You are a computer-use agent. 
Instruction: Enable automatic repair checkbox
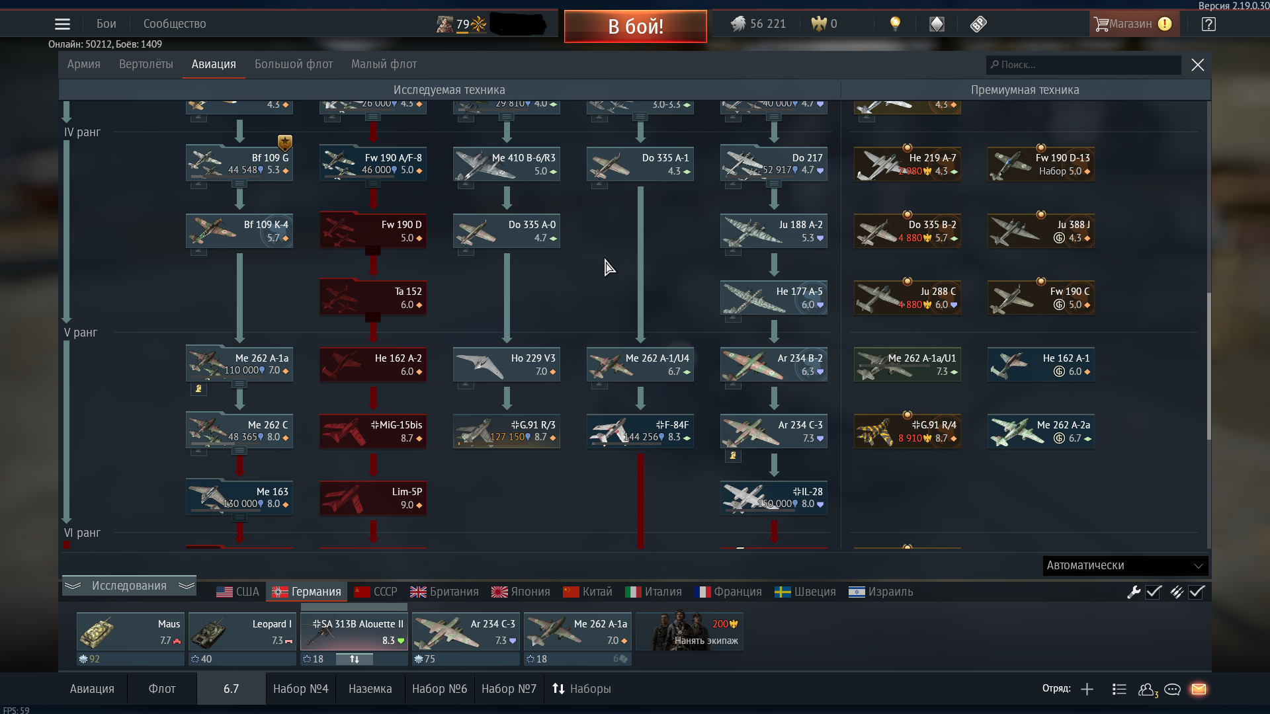(x=1154, y=592)
